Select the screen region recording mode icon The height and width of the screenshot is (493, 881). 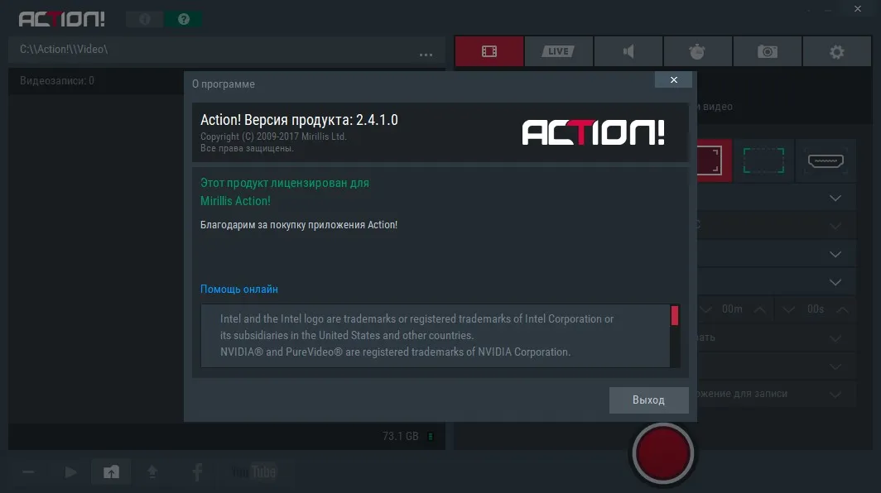click(x=763, y=160)
